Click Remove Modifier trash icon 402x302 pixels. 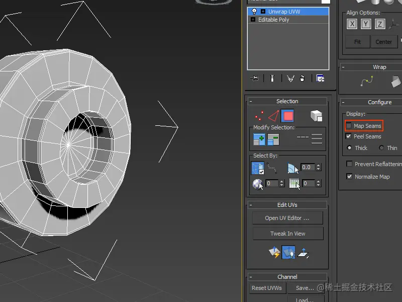pos(303,79)
